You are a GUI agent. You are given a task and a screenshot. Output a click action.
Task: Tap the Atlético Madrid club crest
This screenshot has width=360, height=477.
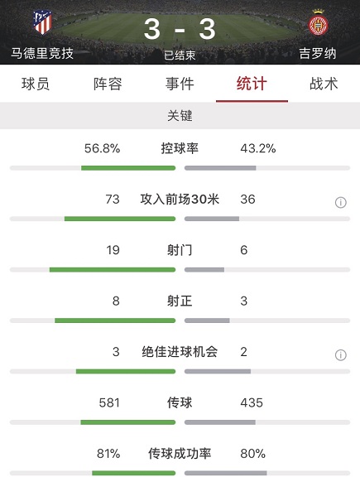(42, 22)
